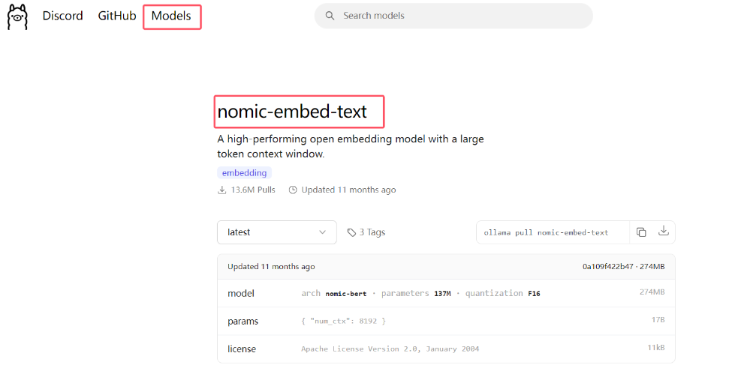Click the nomic-embed-text title

tap(292, 112)
